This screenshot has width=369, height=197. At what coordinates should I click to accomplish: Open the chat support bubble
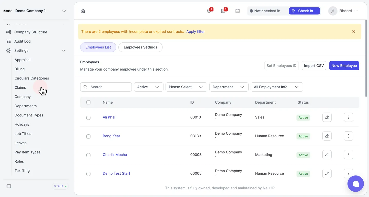tap(356, 184)
